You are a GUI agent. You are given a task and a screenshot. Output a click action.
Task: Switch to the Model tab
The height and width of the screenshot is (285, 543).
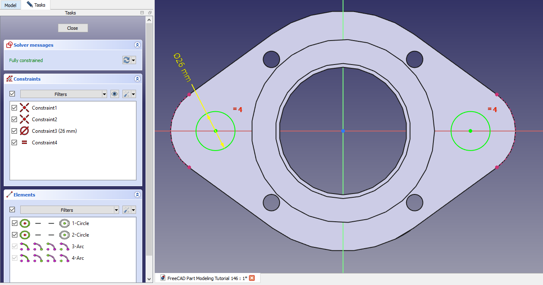point(10,5)
